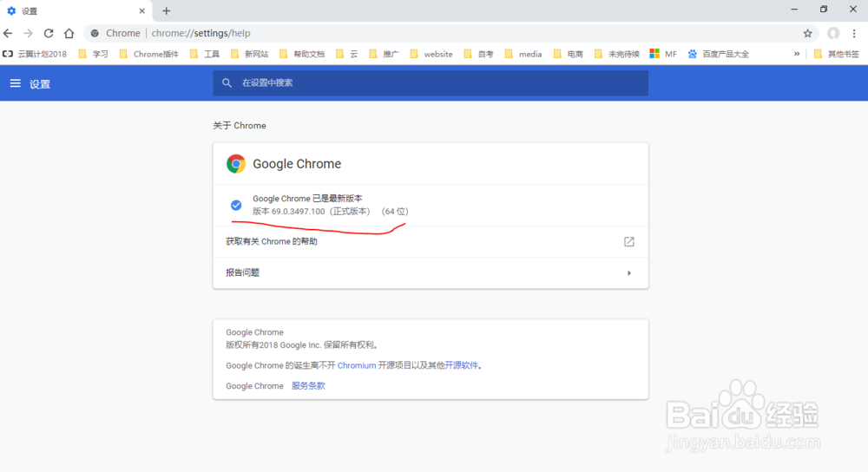Open the 电商 bookmark folder
This screenshot has height=472, width=868.
568,54
